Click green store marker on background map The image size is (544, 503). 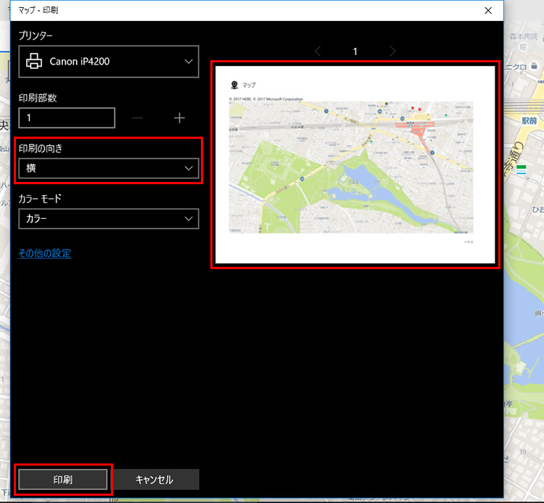[520, 169]
